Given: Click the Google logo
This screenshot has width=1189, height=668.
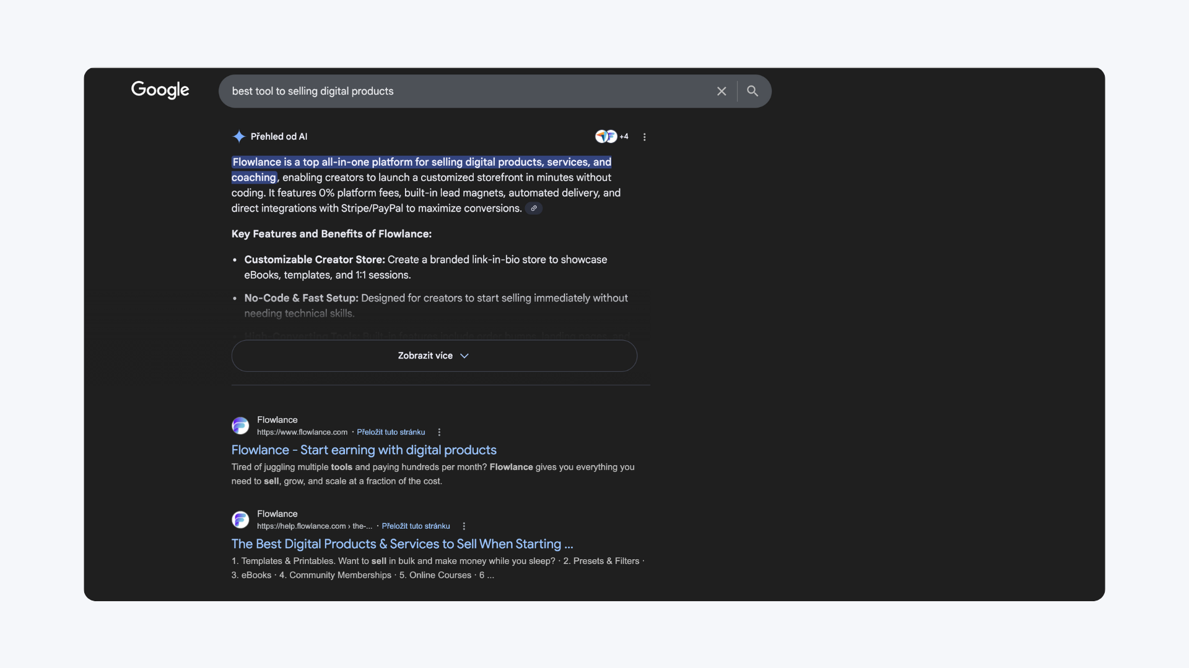Looking at the screenshot, I should 160,90.
